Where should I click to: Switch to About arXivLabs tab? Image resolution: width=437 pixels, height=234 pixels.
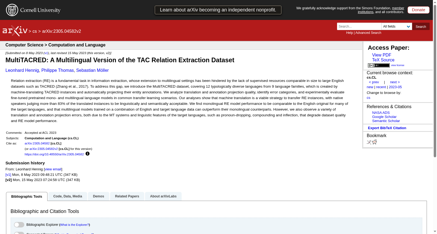tap(163, 196)
